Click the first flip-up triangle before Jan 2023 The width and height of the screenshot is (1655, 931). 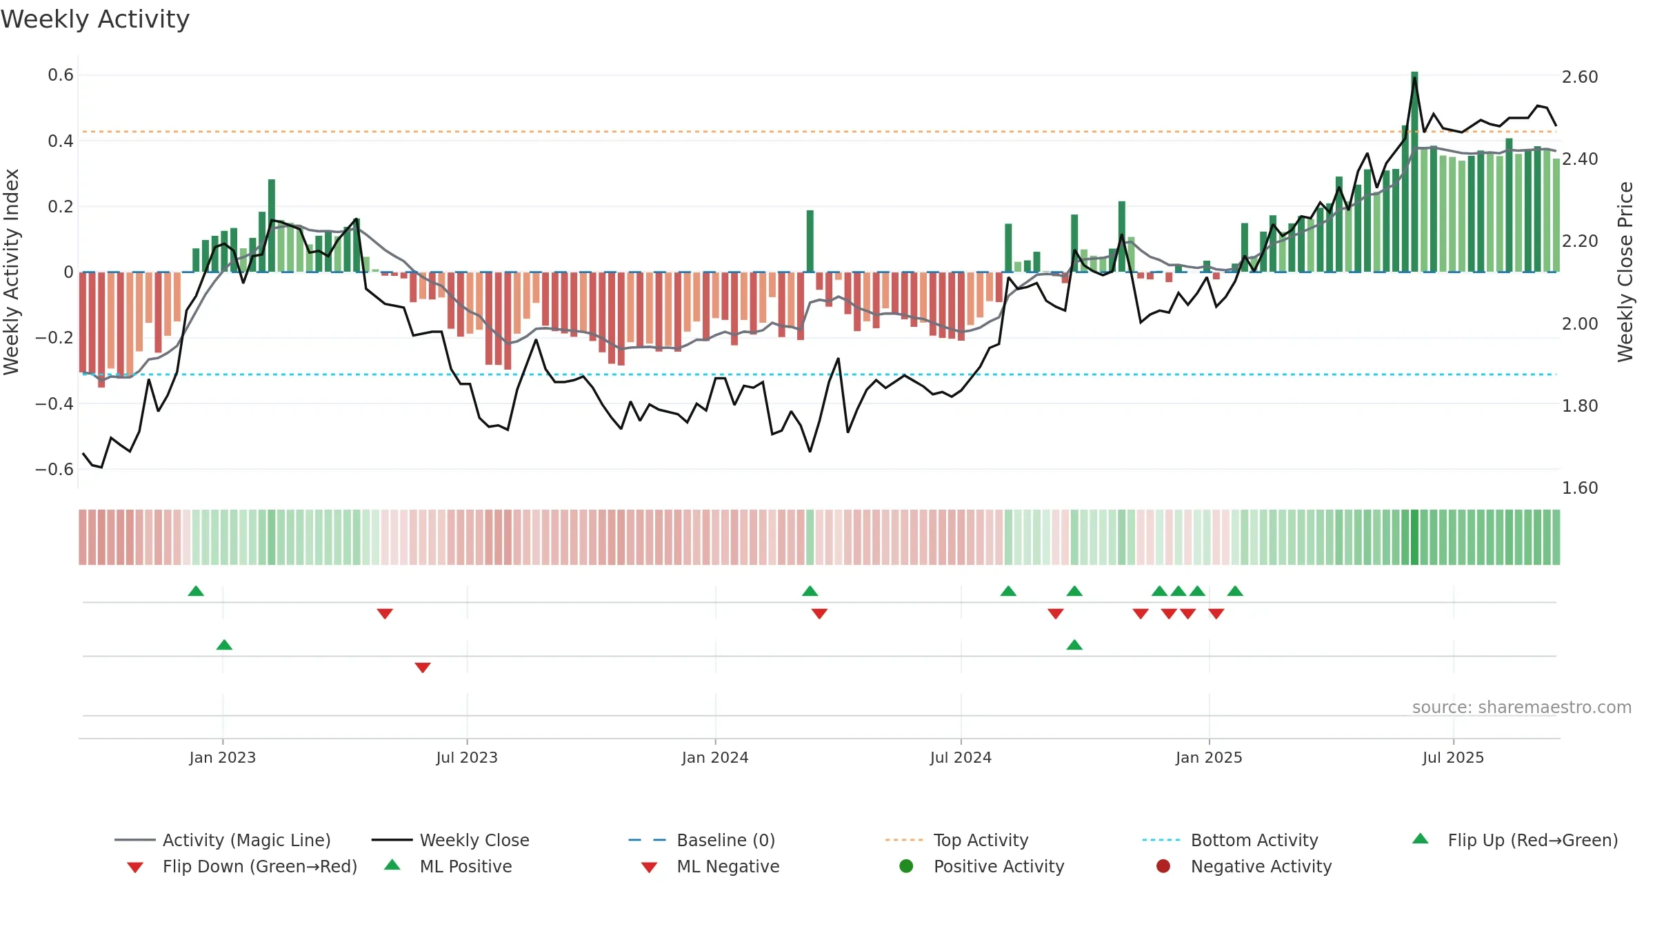[x=196, y=591]
